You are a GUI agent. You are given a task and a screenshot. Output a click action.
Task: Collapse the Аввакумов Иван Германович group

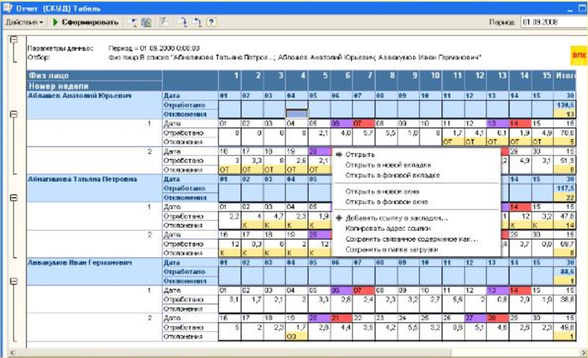(x=12, y=281)
